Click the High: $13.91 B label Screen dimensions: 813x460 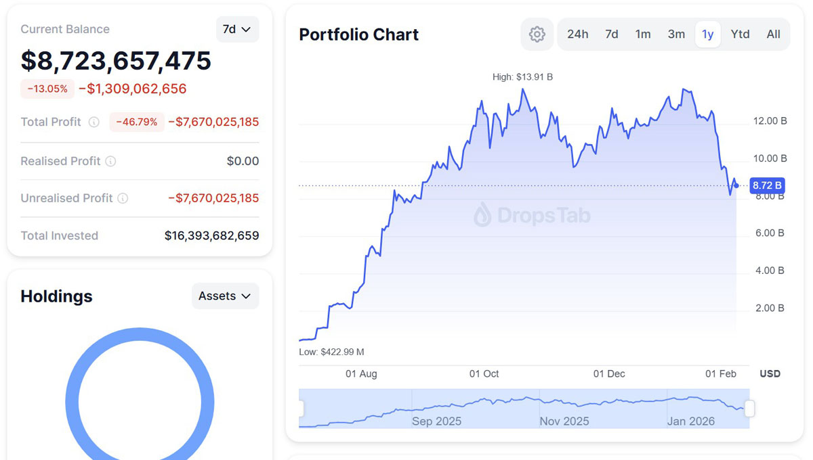[523, 76]
